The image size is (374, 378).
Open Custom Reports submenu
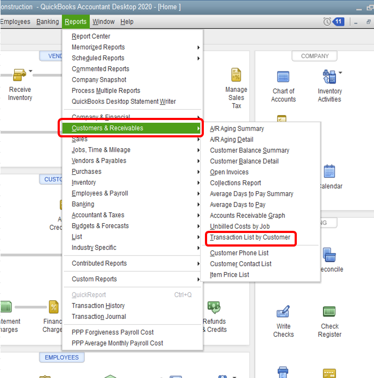[132, 279]
